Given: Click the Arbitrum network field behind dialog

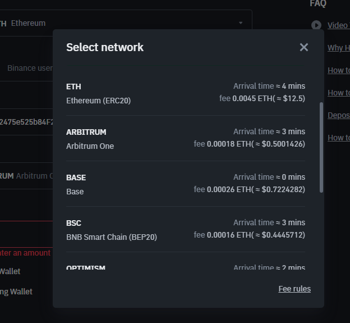Looking at the screenshot, I should [x=26, y=176].
